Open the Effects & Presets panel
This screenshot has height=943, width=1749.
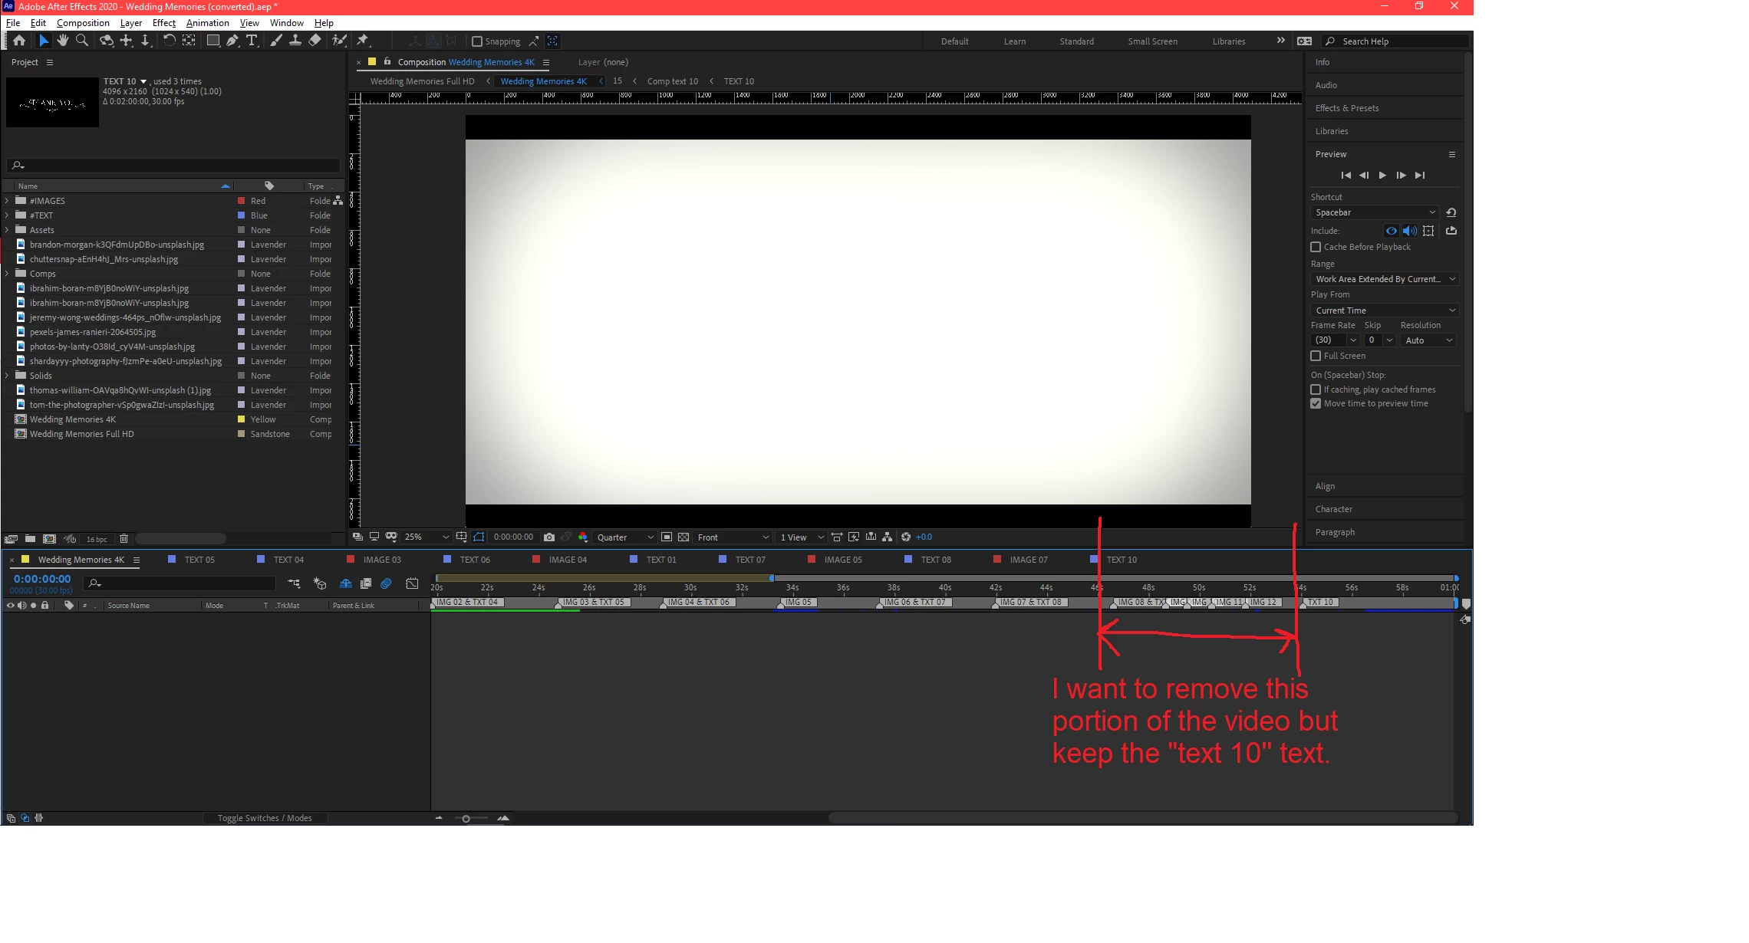pos(1346,108)
